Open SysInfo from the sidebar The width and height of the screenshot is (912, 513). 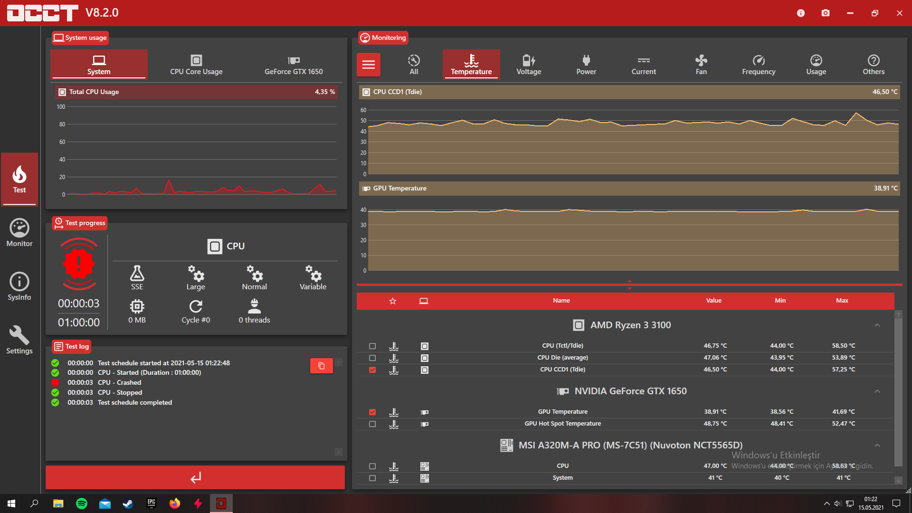pos(19,286)
